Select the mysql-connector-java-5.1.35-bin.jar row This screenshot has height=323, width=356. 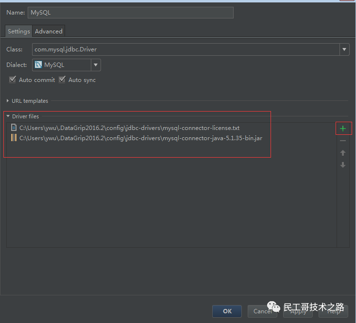tap(171, 138)
